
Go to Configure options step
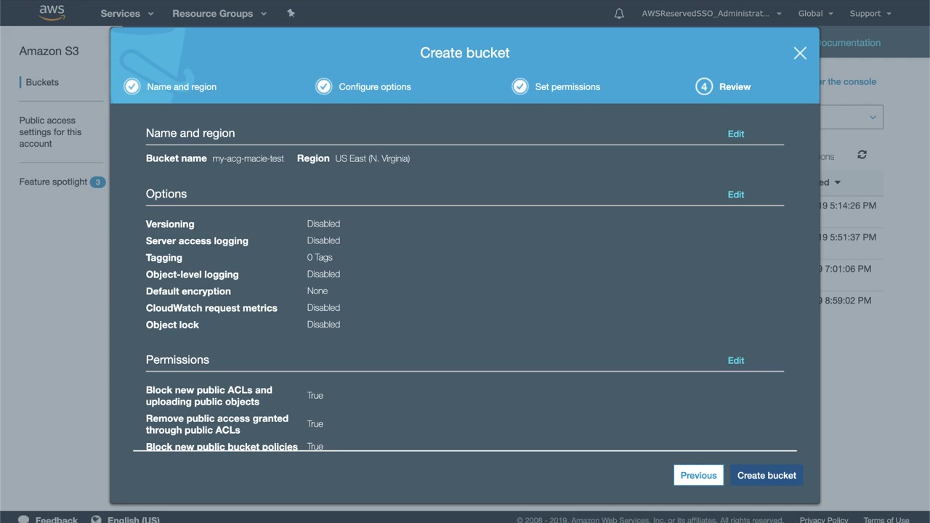(x=375, y=86)
